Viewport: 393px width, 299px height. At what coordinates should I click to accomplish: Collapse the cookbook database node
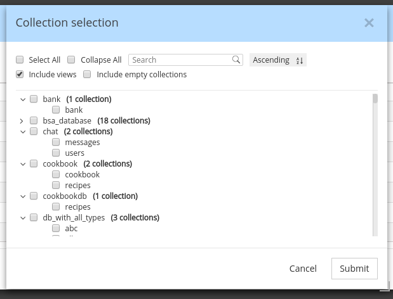(22, 163)
